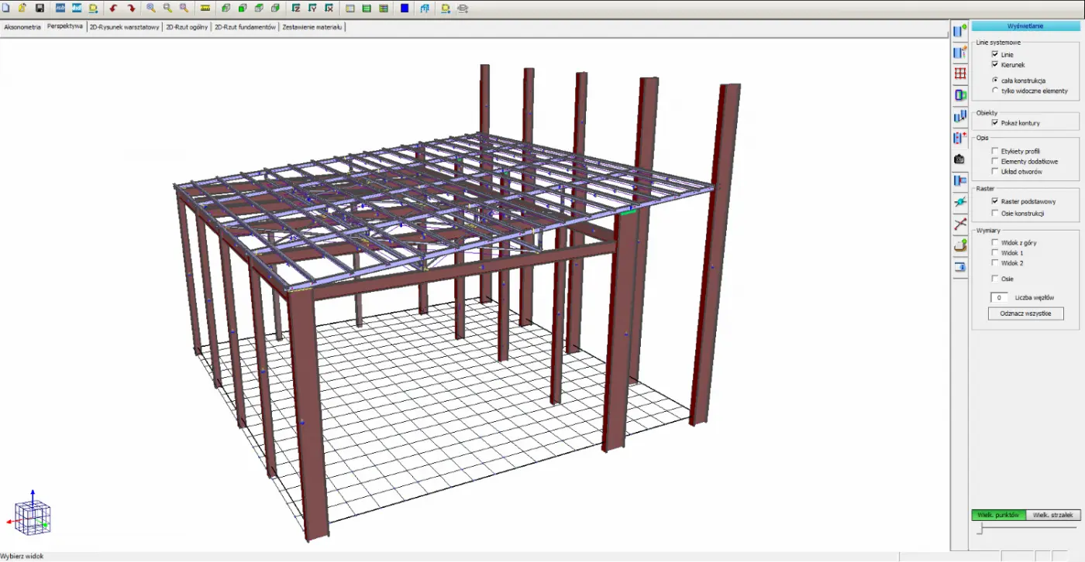Click the Liczba węzłów number field

(x=999, y=297)
